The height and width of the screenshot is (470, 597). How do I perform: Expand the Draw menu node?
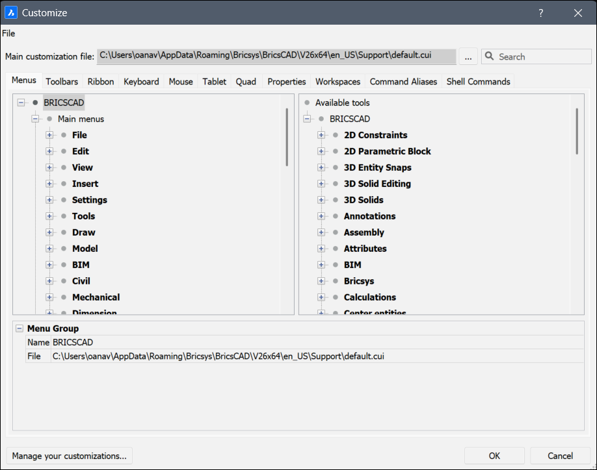[49, 232]
